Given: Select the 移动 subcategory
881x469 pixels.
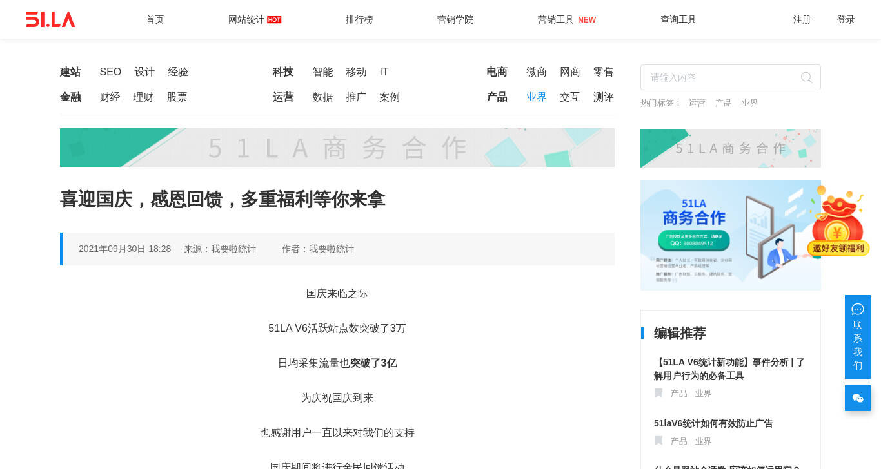Looking at the screenshot, I should 356,72.
